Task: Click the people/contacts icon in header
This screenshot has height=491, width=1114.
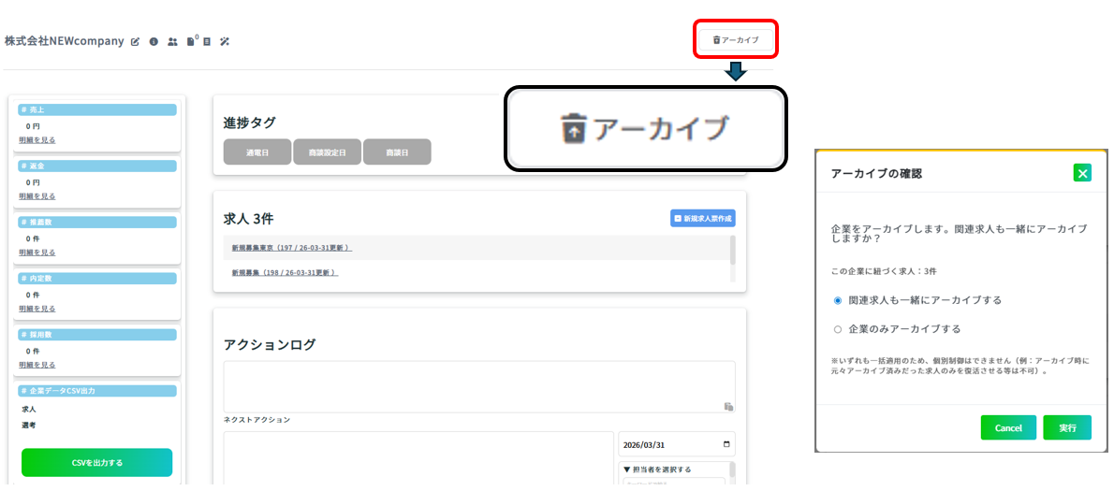Action: coord(172,42)
